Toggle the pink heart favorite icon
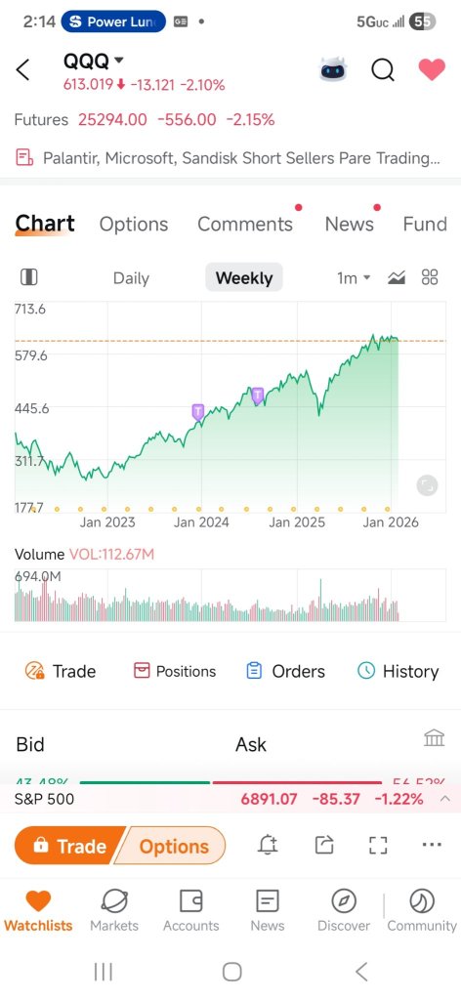 (x=432, y=69)
